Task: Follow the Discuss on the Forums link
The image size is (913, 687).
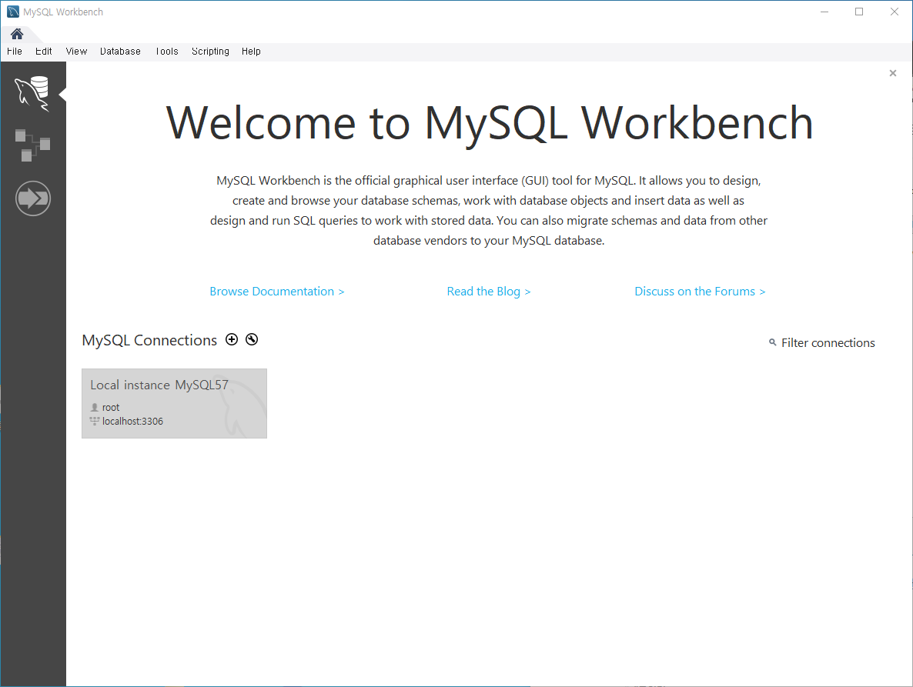Action: [x=700, y=292]
